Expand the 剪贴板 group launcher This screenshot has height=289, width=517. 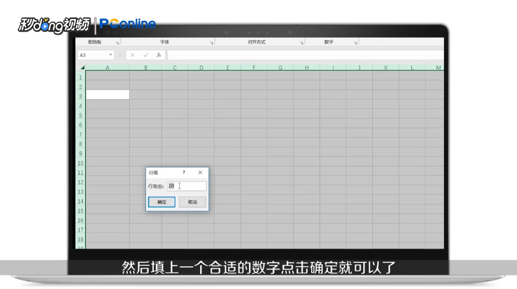[117, 43]
